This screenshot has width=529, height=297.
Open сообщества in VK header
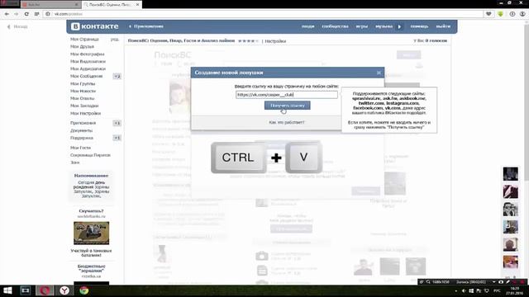point(335,26)
